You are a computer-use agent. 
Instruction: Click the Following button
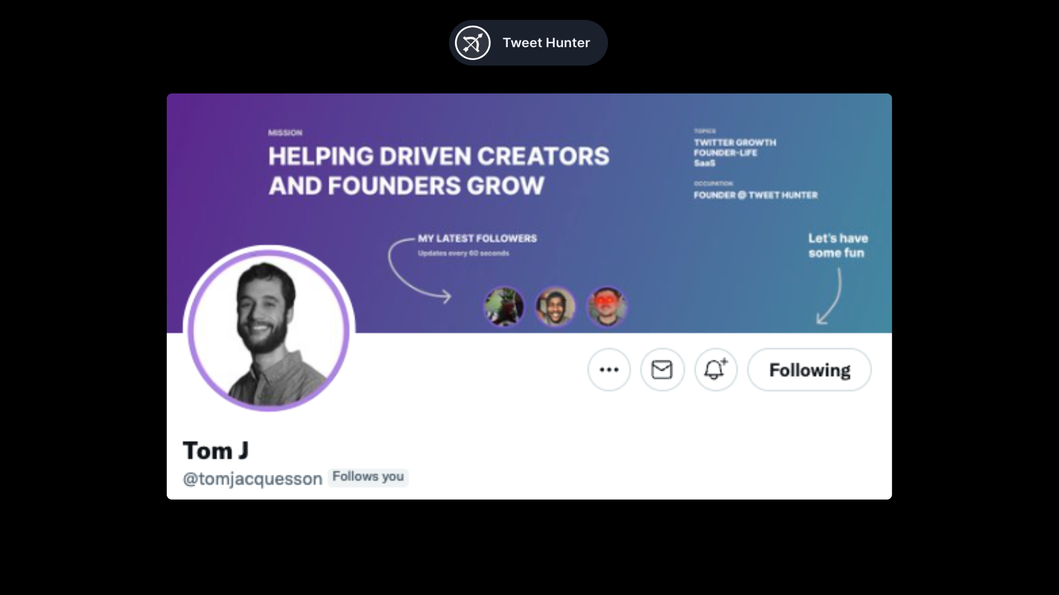point(809,370)
